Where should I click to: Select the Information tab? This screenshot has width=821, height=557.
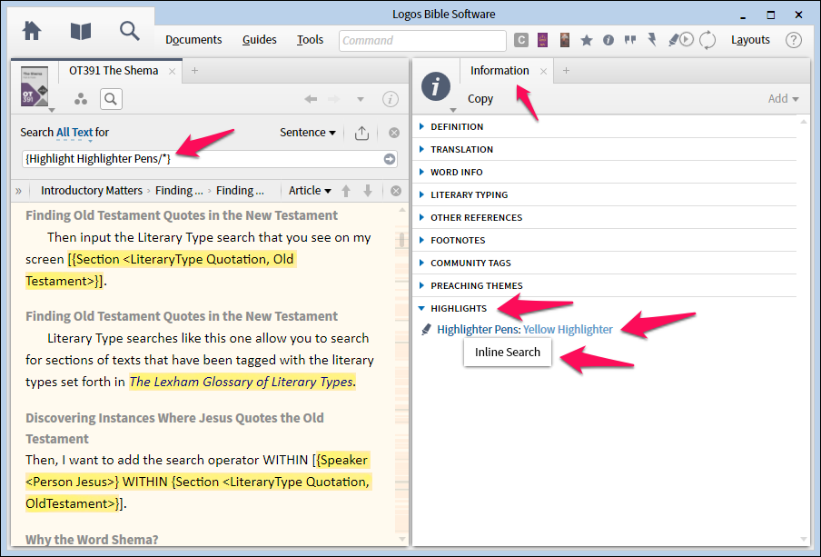point(500,71)
